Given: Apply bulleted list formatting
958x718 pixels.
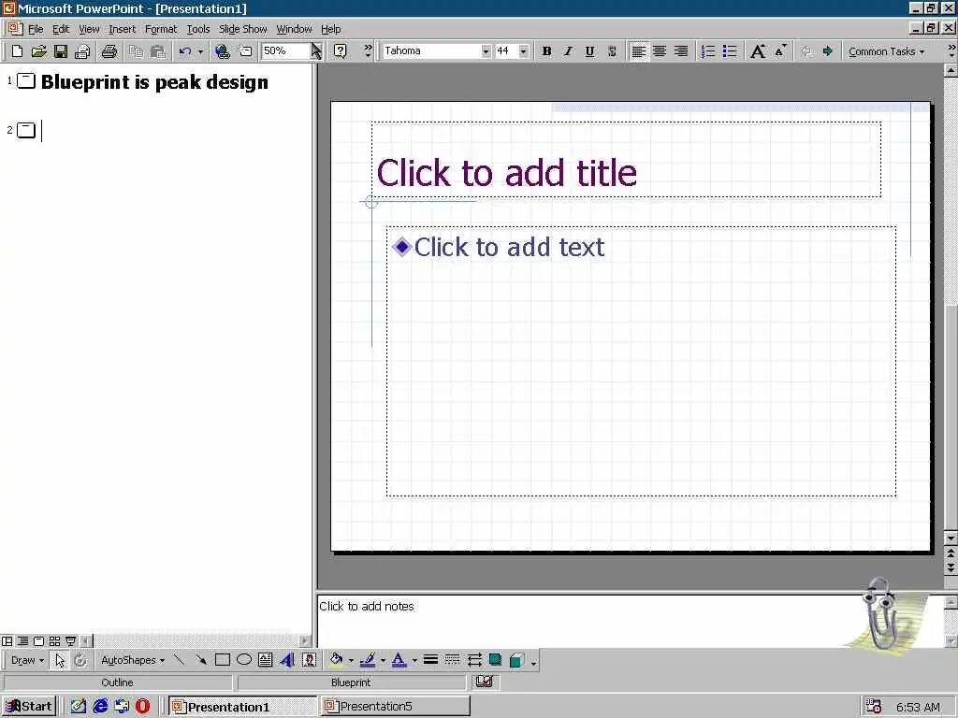Looking at the screenshot, I should click(x=730, y=51).
